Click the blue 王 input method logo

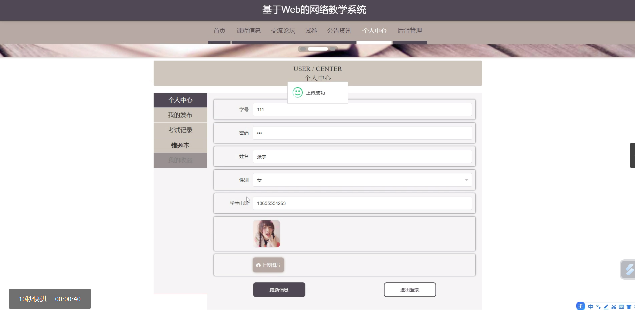[580, 306]
